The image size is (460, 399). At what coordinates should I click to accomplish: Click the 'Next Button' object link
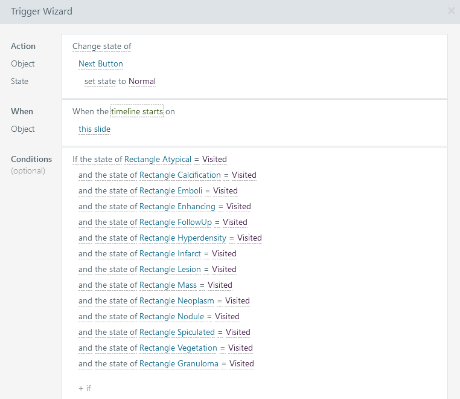click(x=100, y=63)
